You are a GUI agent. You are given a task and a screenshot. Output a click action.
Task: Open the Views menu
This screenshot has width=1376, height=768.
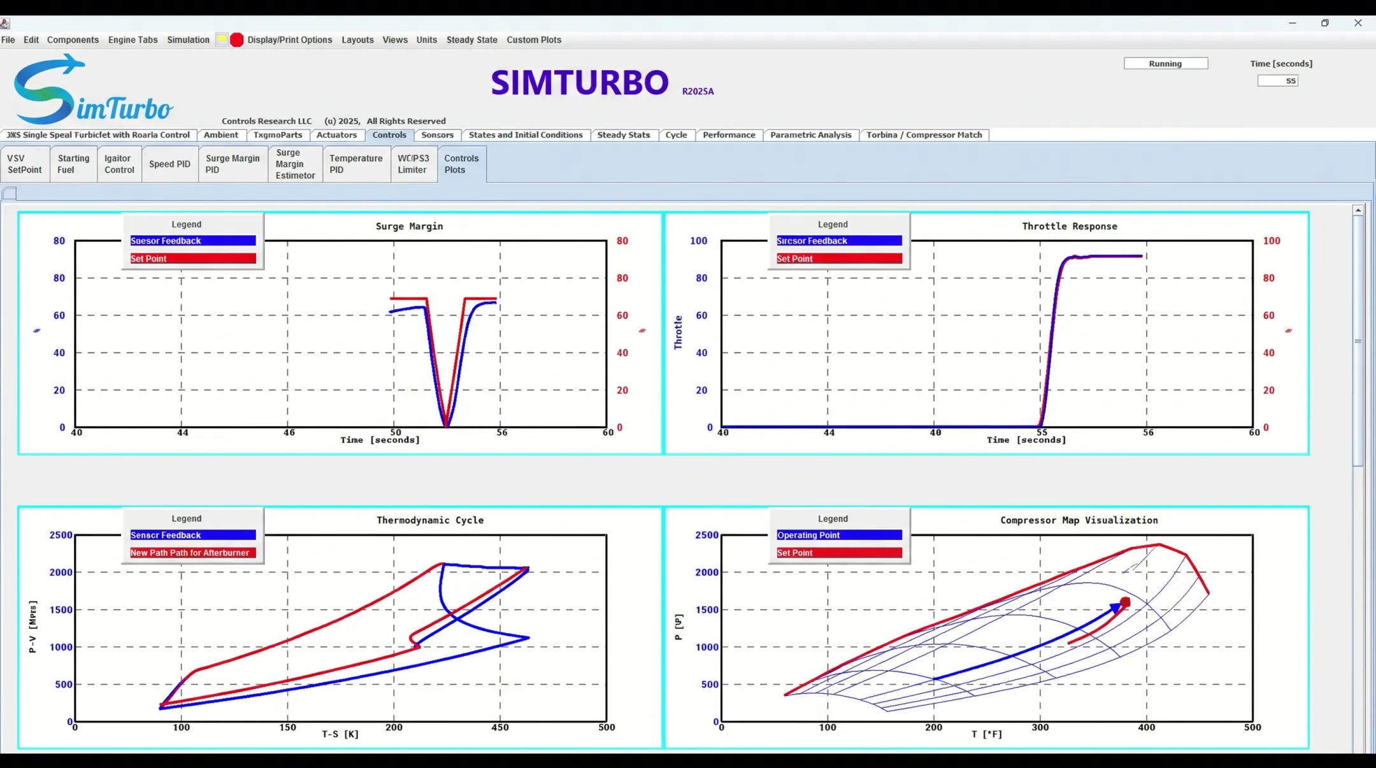pyautogui.click(x=395, y=39)
